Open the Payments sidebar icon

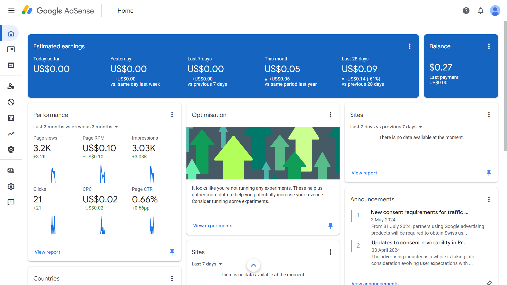(x=11, y=171)
